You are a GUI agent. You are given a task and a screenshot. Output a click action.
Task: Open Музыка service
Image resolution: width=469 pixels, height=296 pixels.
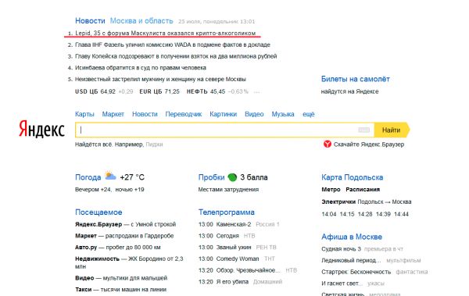(283, 114)
